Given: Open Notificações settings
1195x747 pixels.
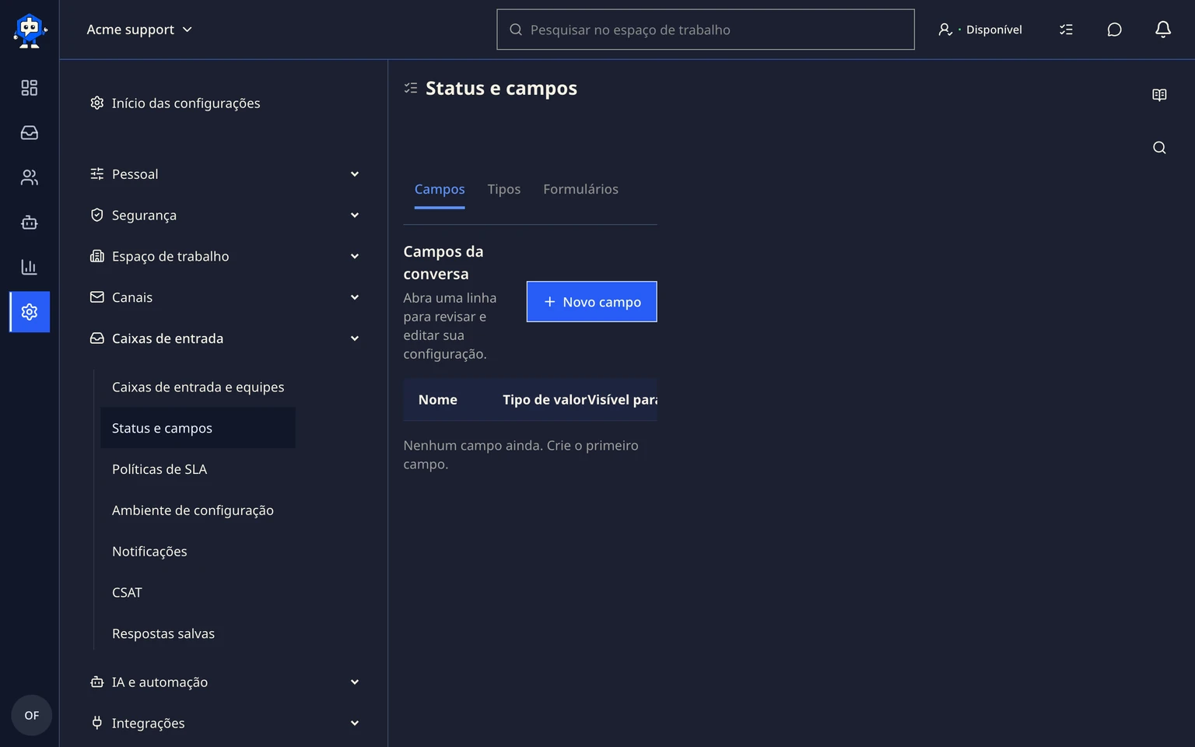Looking at the screenshot, I should tap(198, 552).
